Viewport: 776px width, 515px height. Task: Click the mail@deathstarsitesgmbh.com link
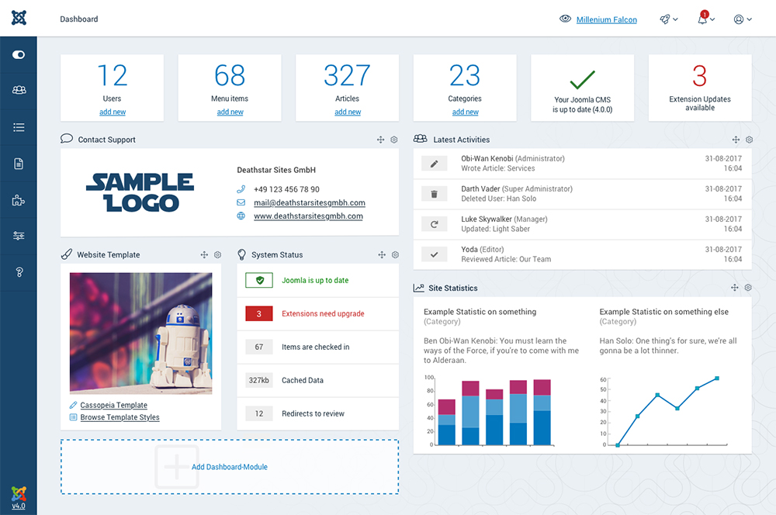tap(310, 202)
